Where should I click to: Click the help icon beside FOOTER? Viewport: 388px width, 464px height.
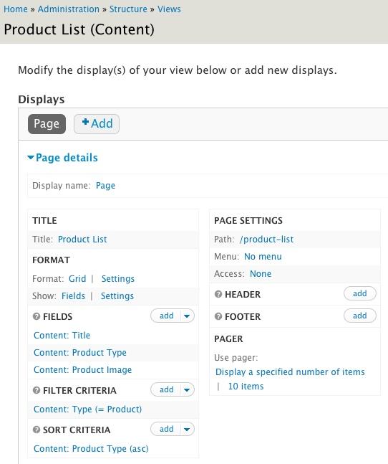click(x=218, y=316)
